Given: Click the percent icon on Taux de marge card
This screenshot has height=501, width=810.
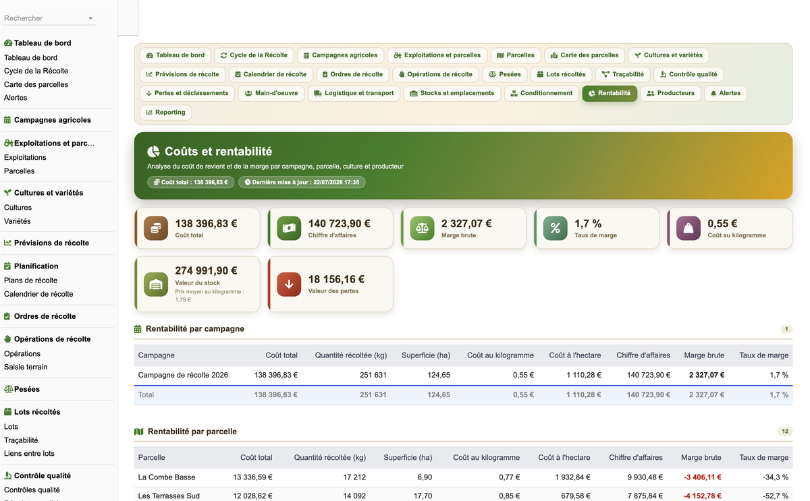Looking at the screenshot, I should (x=556, y=229).
